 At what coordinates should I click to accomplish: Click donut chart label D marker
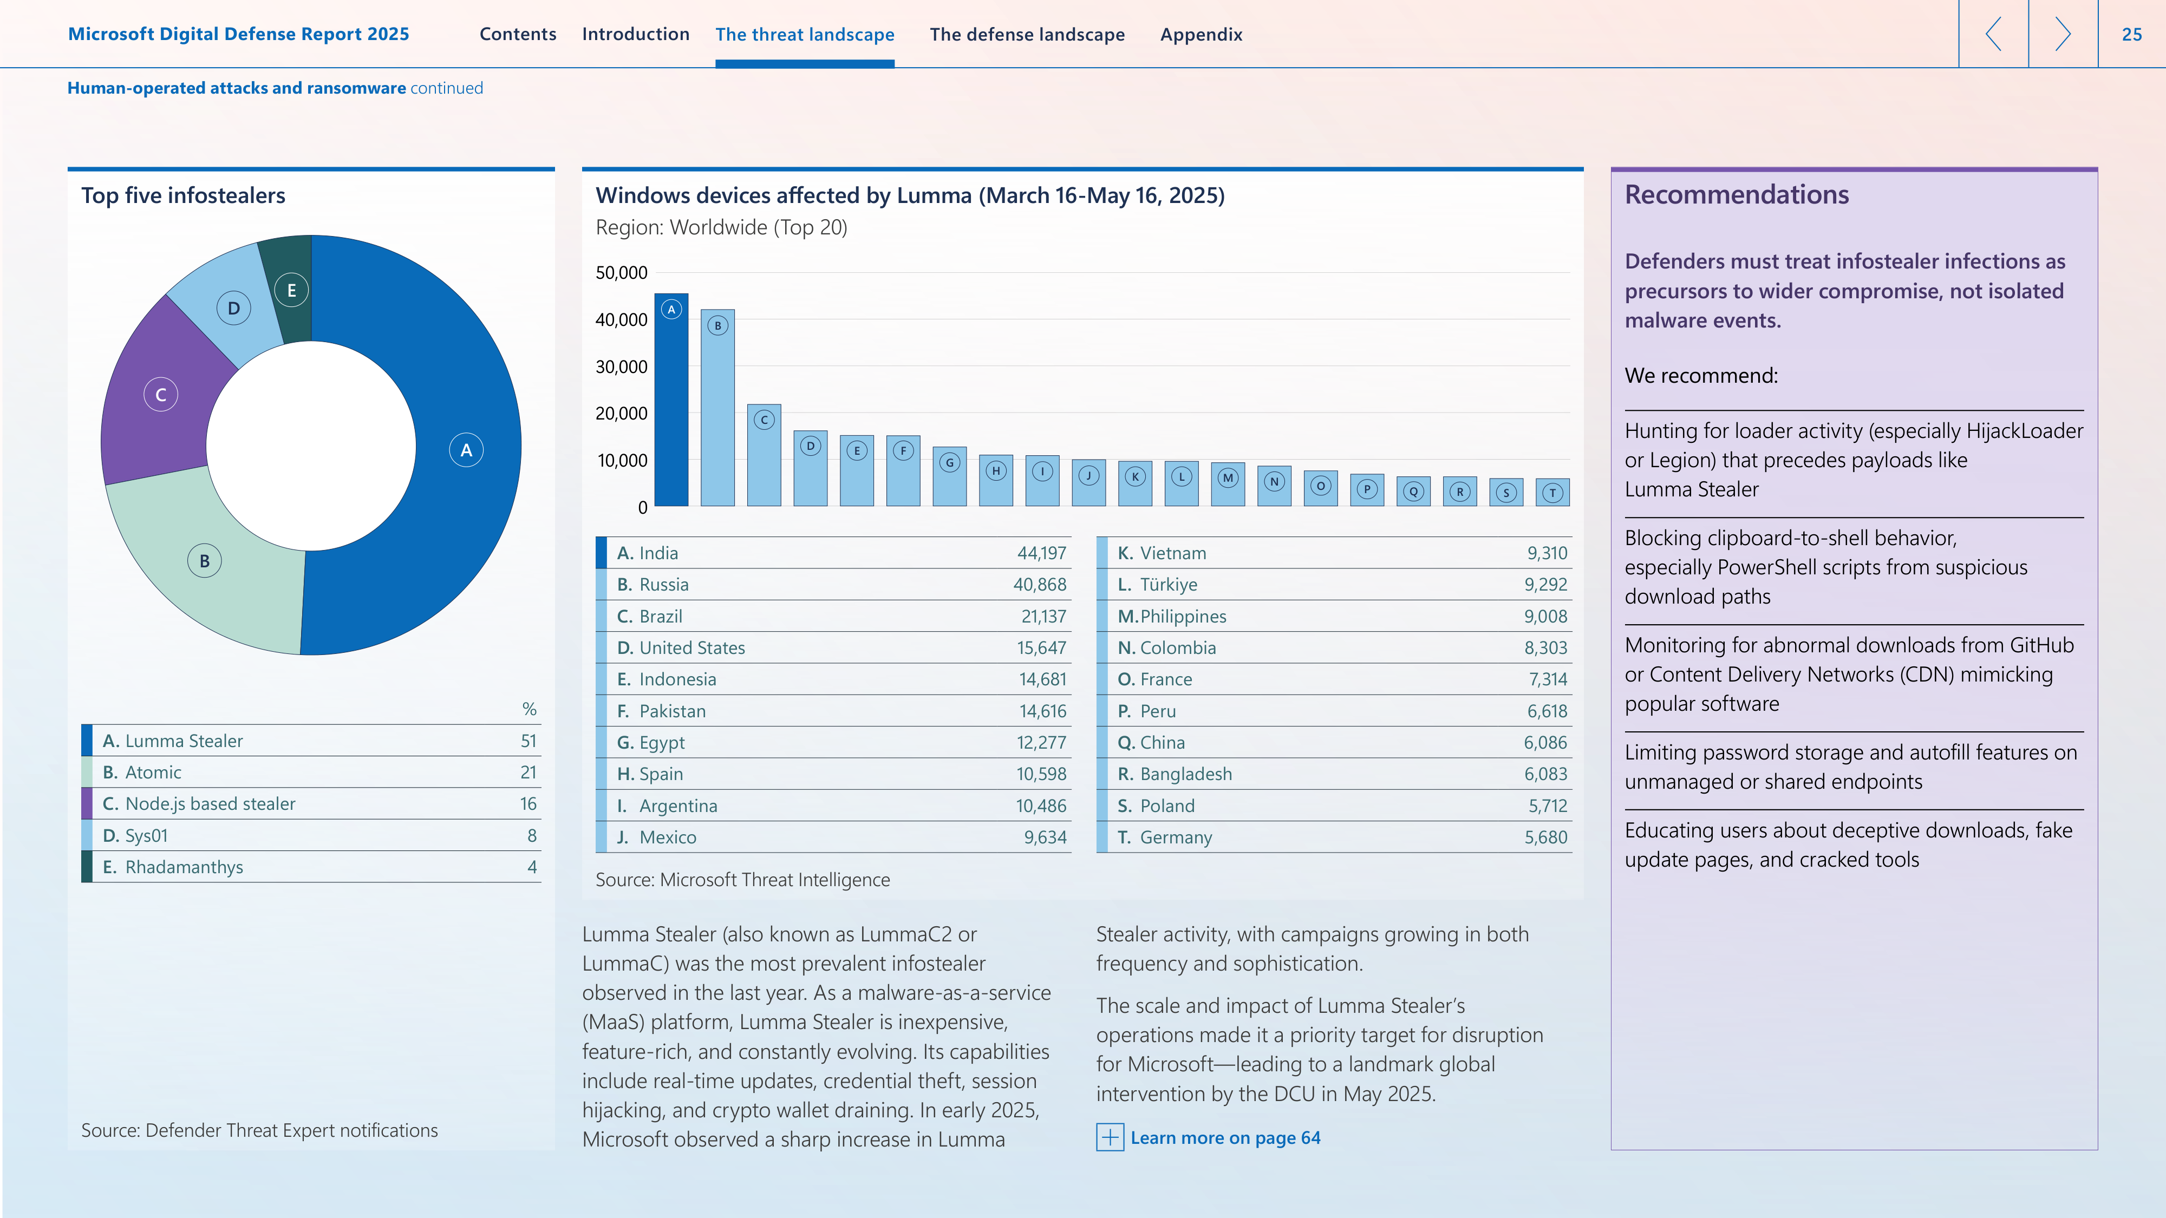234,307
